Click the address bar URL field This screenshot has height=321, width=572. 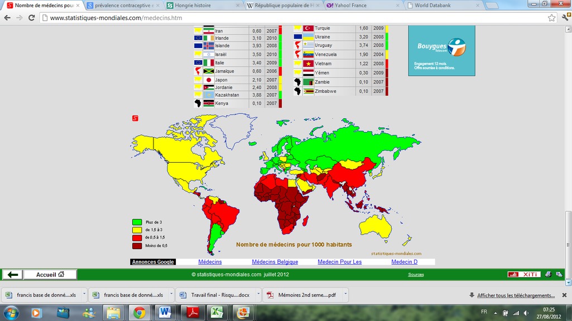(x=294, y=17)
